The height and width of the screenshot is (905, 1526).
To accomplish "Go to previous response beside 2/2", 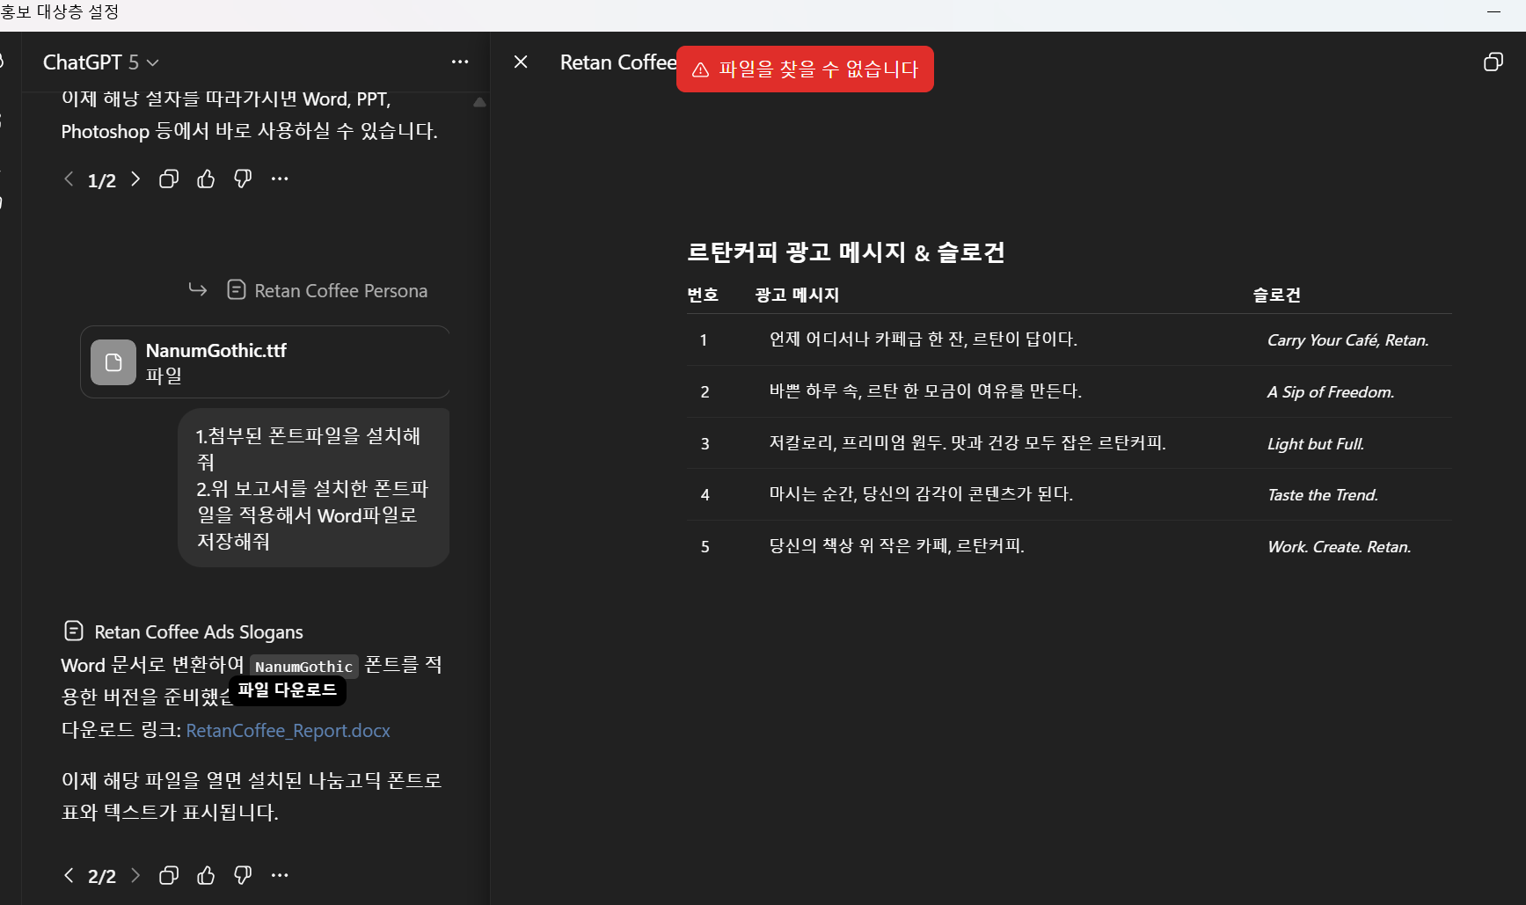I will pyautogui.click(x=69, y=875).
